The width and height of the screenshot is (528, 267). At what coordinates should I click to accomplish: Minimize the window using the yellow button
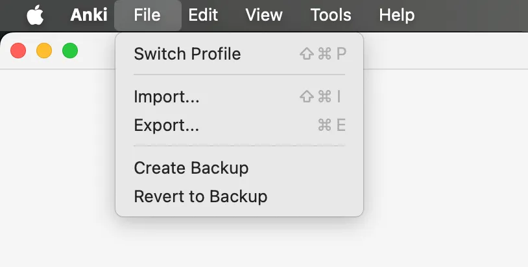[44, 51]
